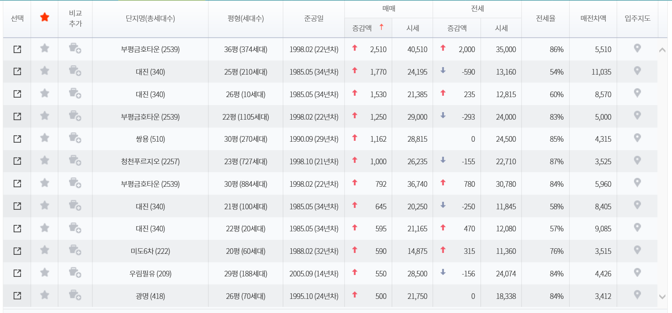This screenshot has width=672, height=313.
Task: Show map pin for 미도6차 (222)
Action: point(637,250)
